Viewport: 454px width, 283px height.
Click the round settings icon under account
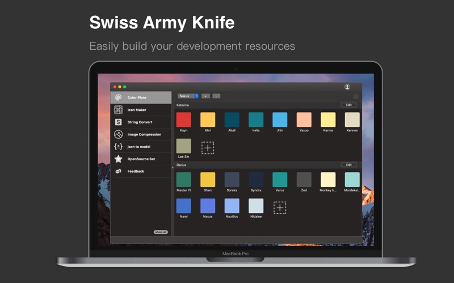[356, 97]
